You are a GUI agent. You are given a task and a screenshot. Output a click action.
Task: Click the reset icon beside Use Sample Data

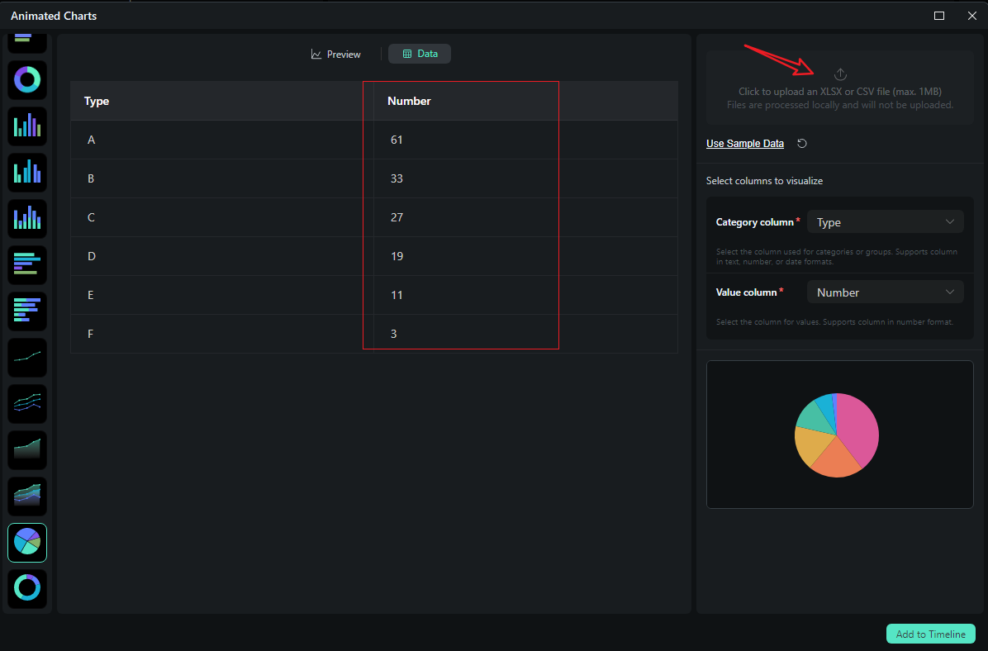pos(801,143)
